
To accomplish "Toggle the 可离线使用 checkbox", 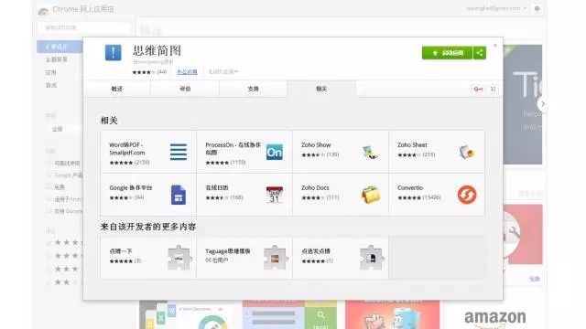I will (49, 163).
